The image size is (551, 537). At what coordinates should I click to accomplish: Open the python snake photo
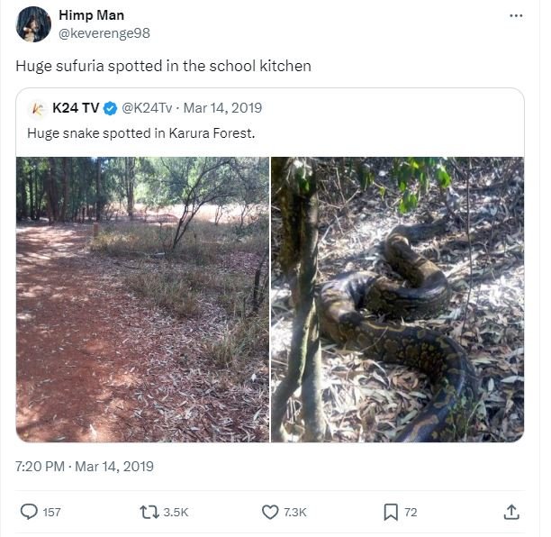click(397, 299)
